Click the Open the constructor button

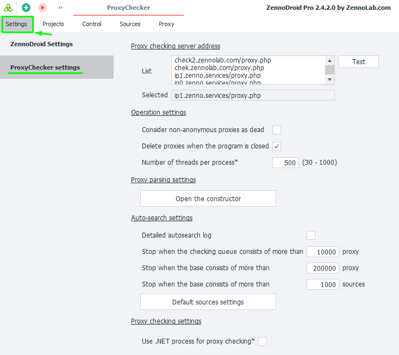tap(208, 198)
